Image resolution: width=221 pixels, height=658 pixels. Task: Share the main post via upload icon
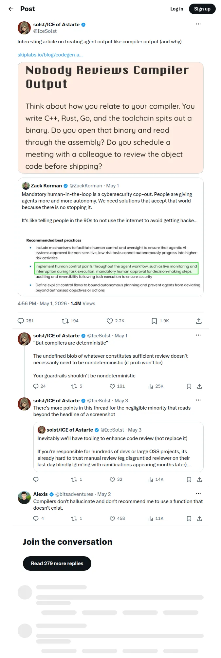pos(199,321)
